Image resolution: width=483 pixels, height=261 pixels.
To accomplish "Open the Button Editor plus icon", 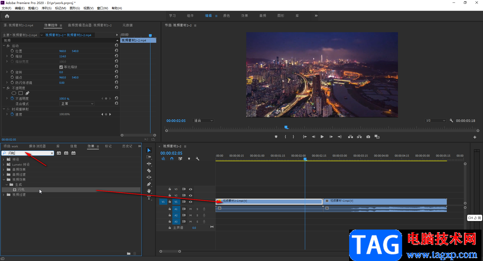I will 475,137.
